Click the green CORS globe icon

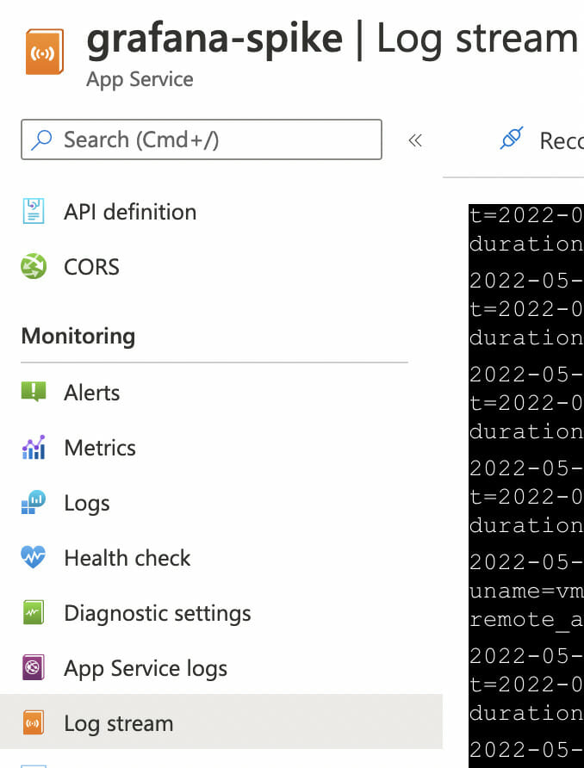[x=34, y=266]
